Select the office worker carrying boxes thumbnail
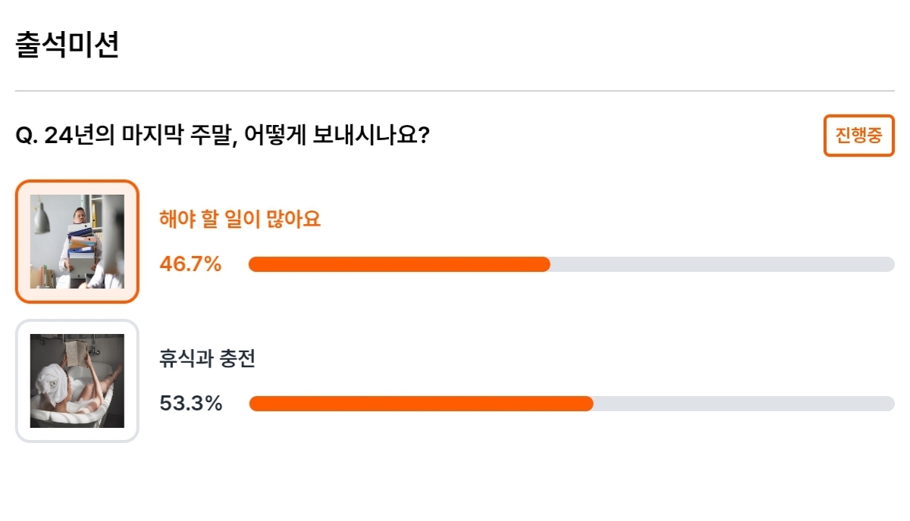The image size is (910, 521). coord(77,242)
